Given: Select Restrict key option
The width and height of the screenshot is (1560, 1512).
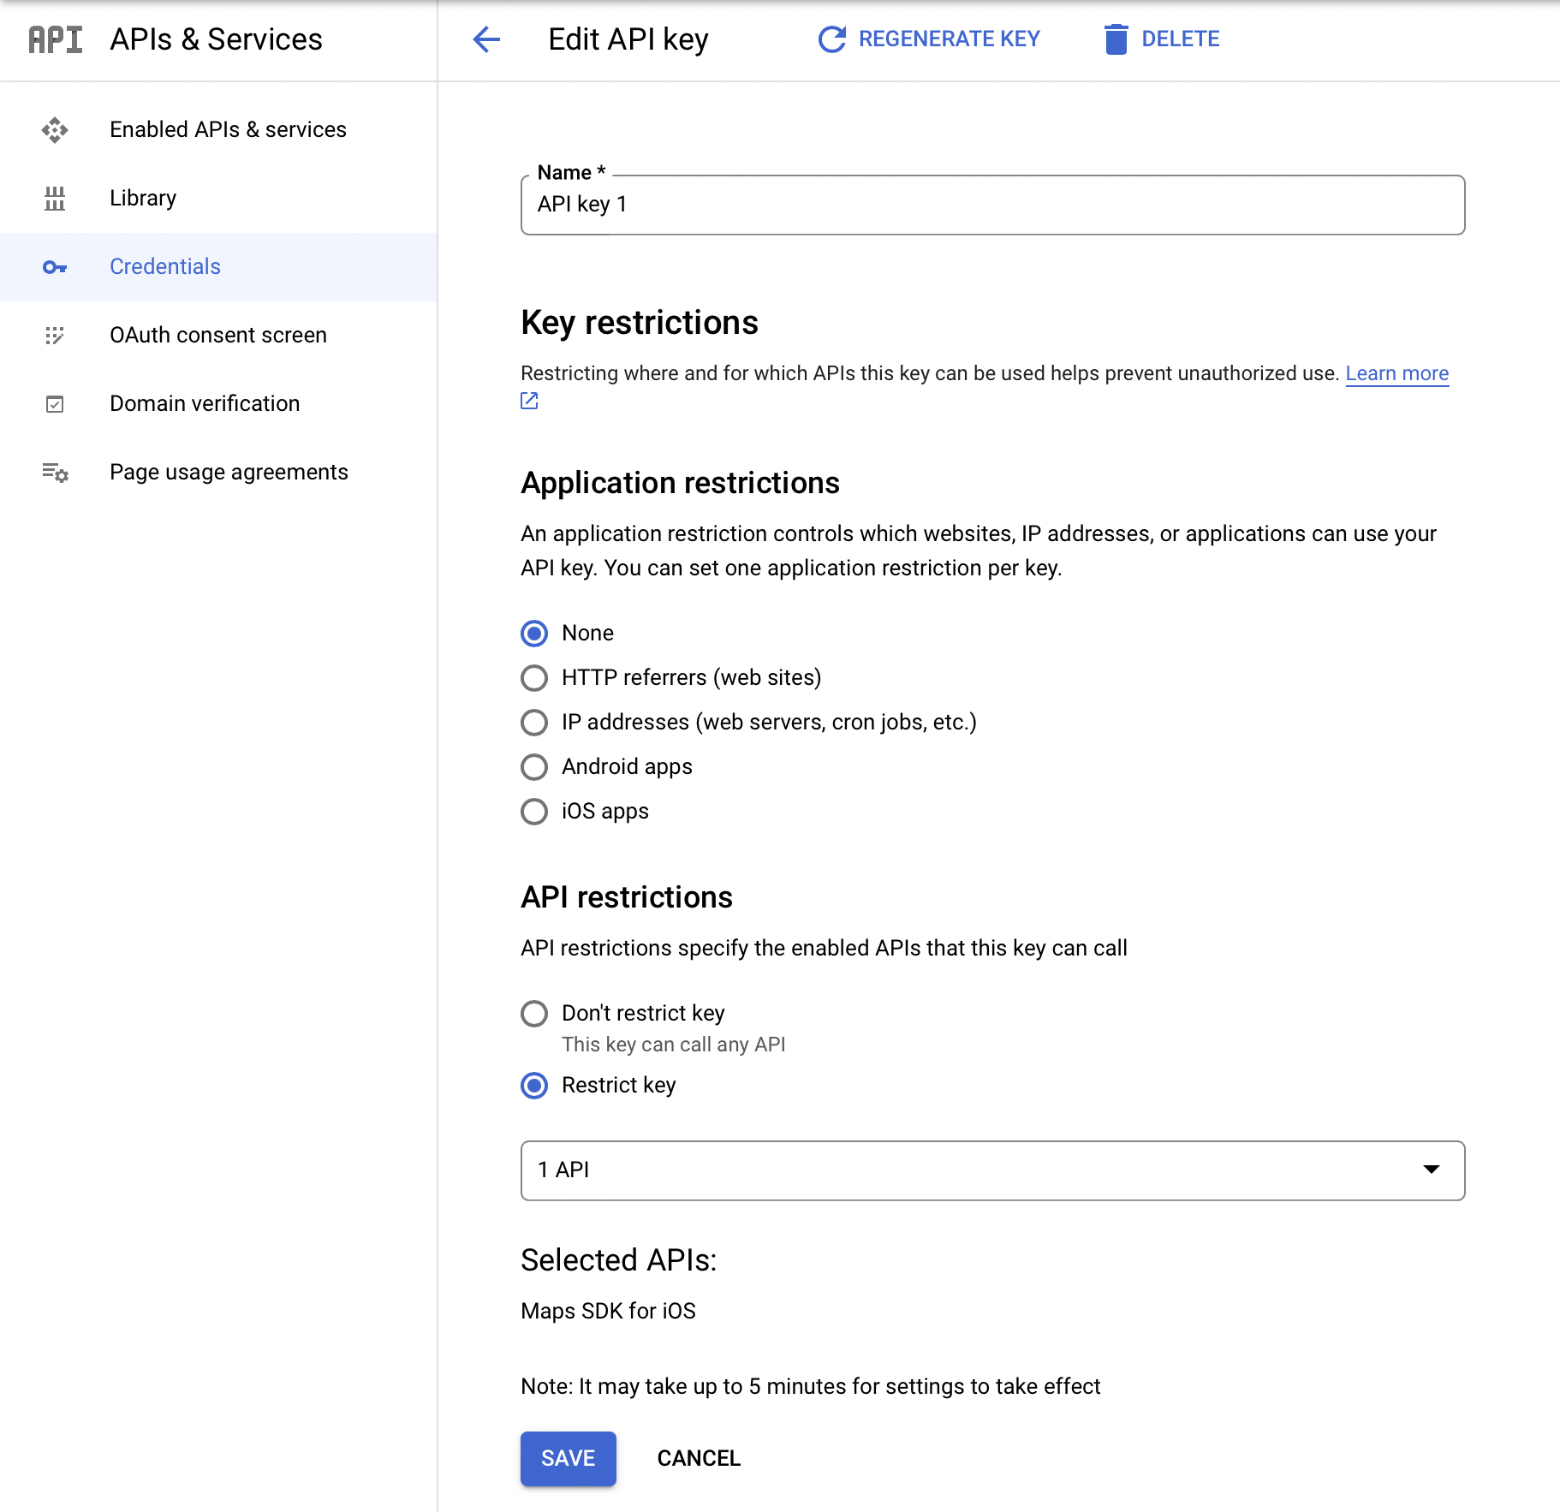Looking at the screenshot, I should pos(534,1086).
